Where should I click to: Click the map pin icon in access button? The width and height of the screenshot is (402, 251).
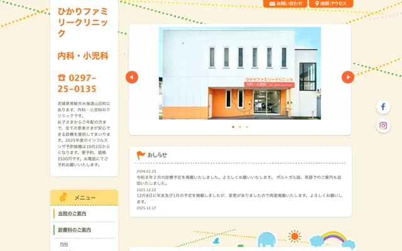pyautogui.click(x=317, y=4)
